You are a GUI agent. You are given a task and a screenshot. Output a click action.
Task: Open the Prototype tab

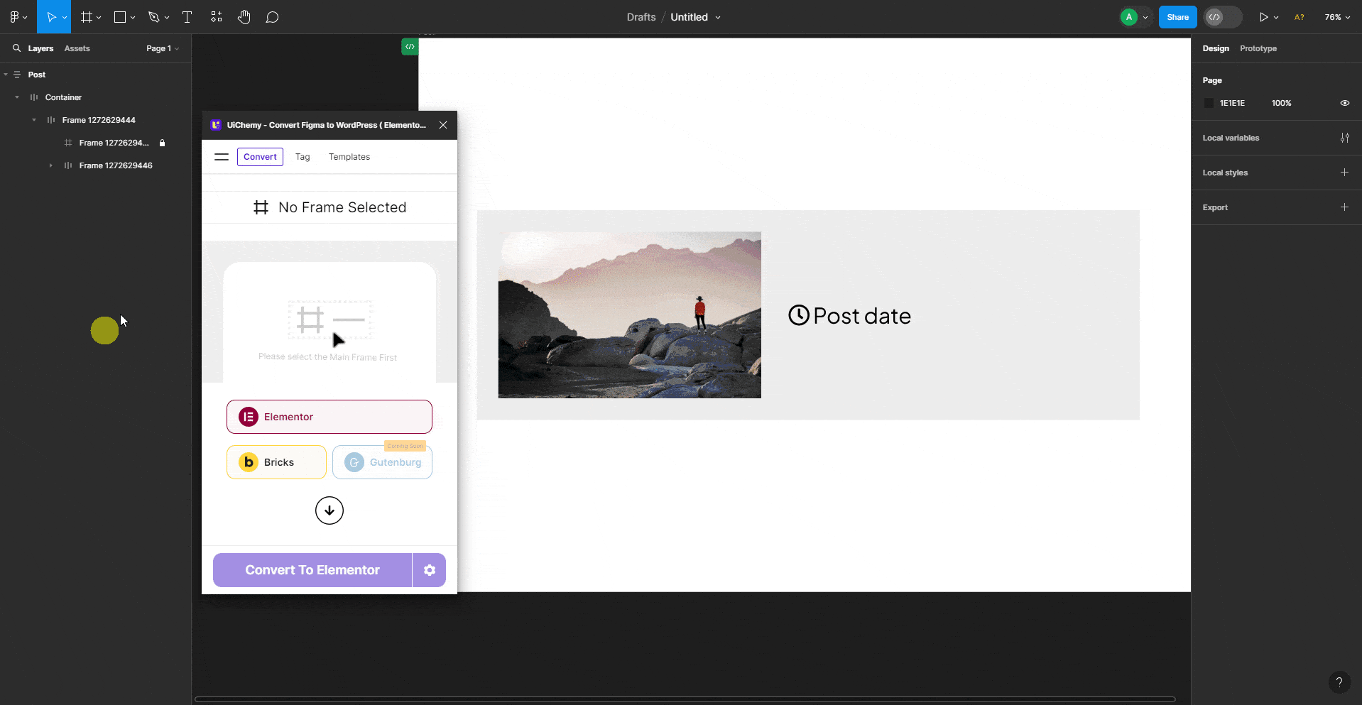[1258, 48]
